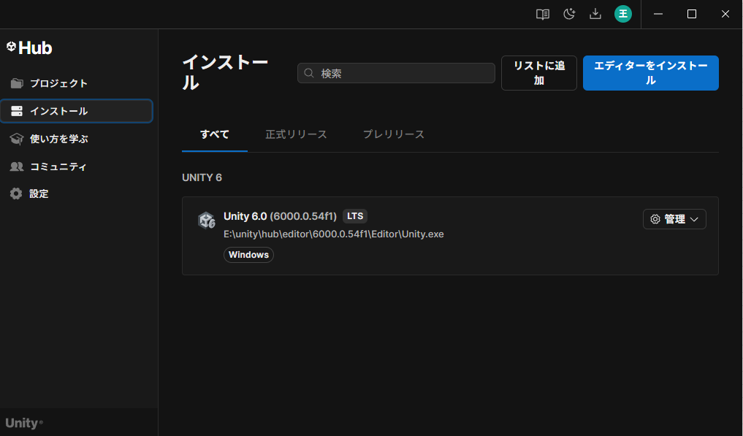Switch to the すべて tab
This screenshot has height=436, width=743.
point(215,134)
